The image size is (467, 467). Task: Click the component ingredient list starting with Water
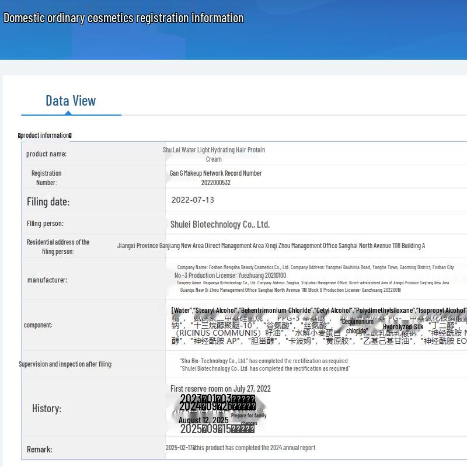(x=318, y=311)
